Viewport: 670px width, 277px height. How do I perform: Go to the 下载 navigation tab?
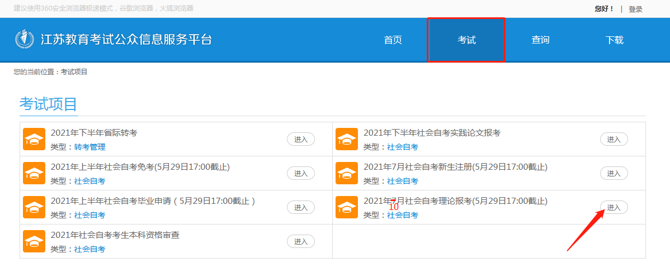[x=614, y=40]
